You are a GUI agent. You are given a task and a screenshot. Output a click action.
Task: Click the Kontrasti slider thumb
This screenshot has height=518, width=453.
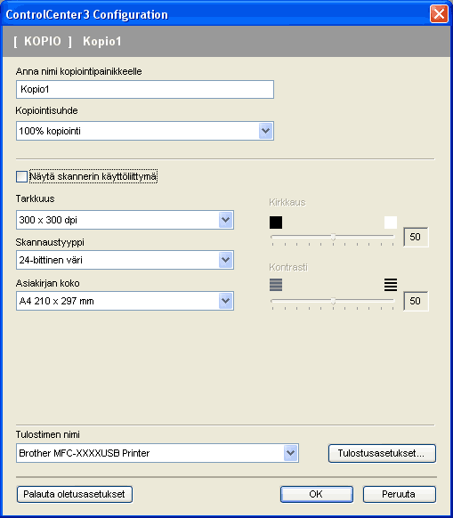(x=334, y=301)
